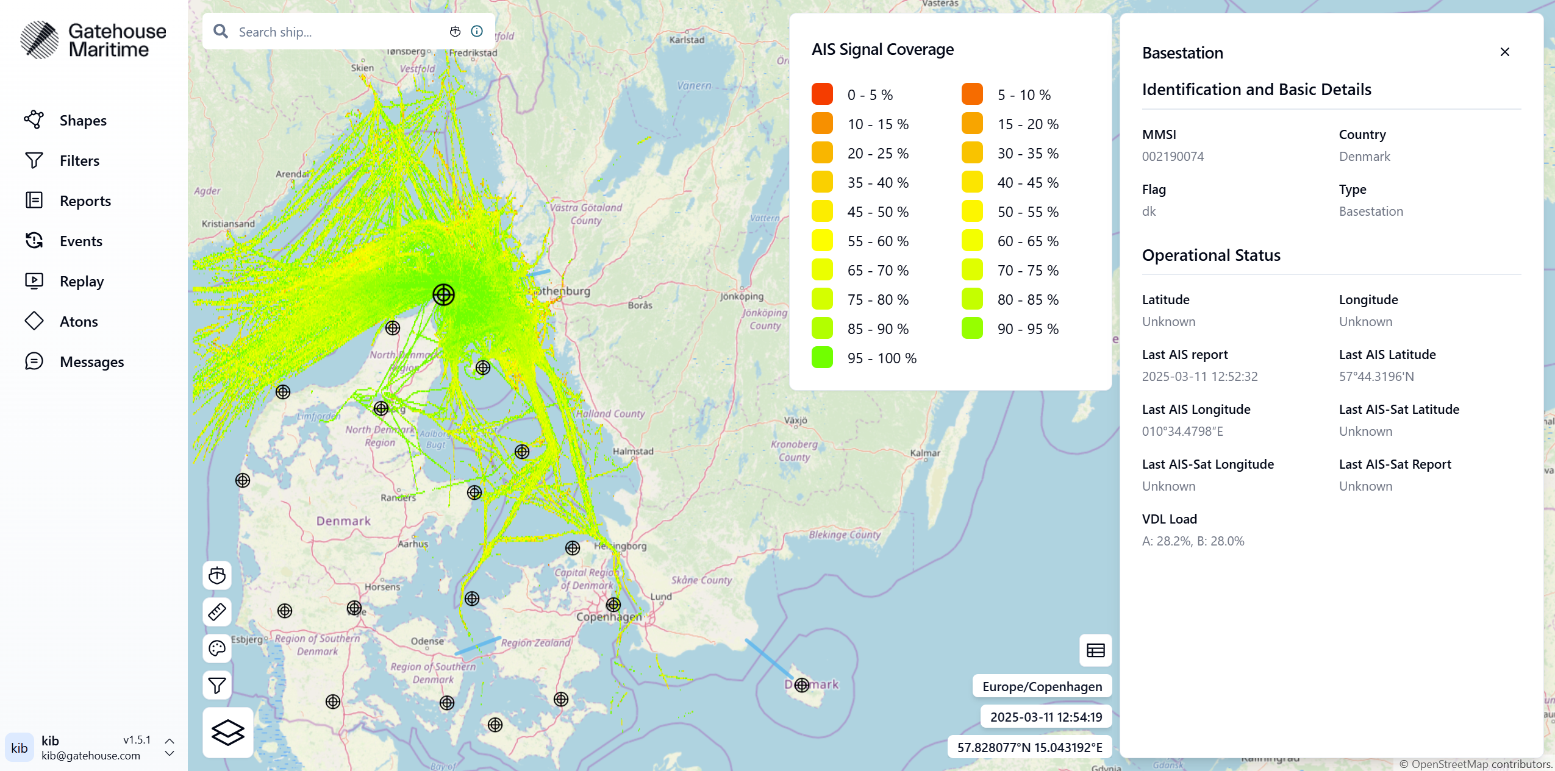This screenshot has width=1555, height=771.
Task: Open the color palette tool
Action: click(x=217, y=648)
